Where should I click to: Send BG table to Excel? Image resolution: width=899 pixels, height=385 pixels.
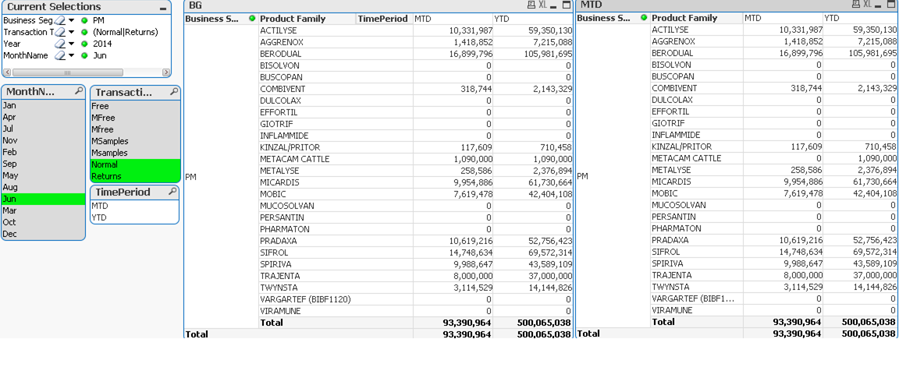click(542, 5)
